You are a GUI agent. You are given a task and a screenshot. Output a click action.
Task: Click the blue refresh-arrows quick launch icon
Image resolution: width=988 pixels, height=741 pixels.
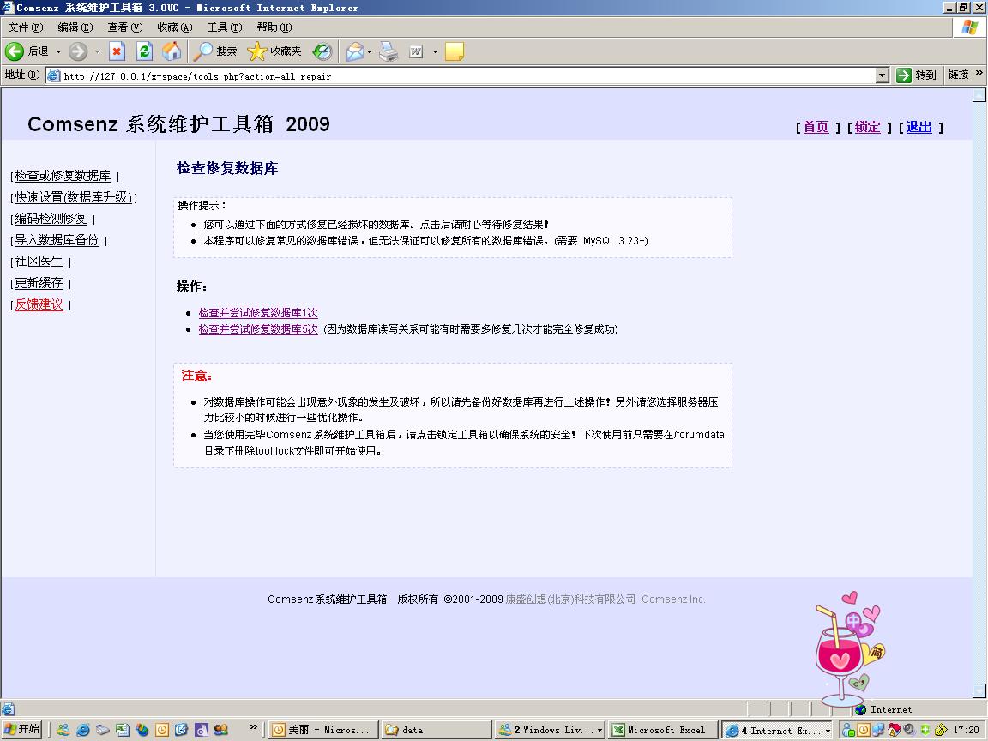(x=182, y=730)
